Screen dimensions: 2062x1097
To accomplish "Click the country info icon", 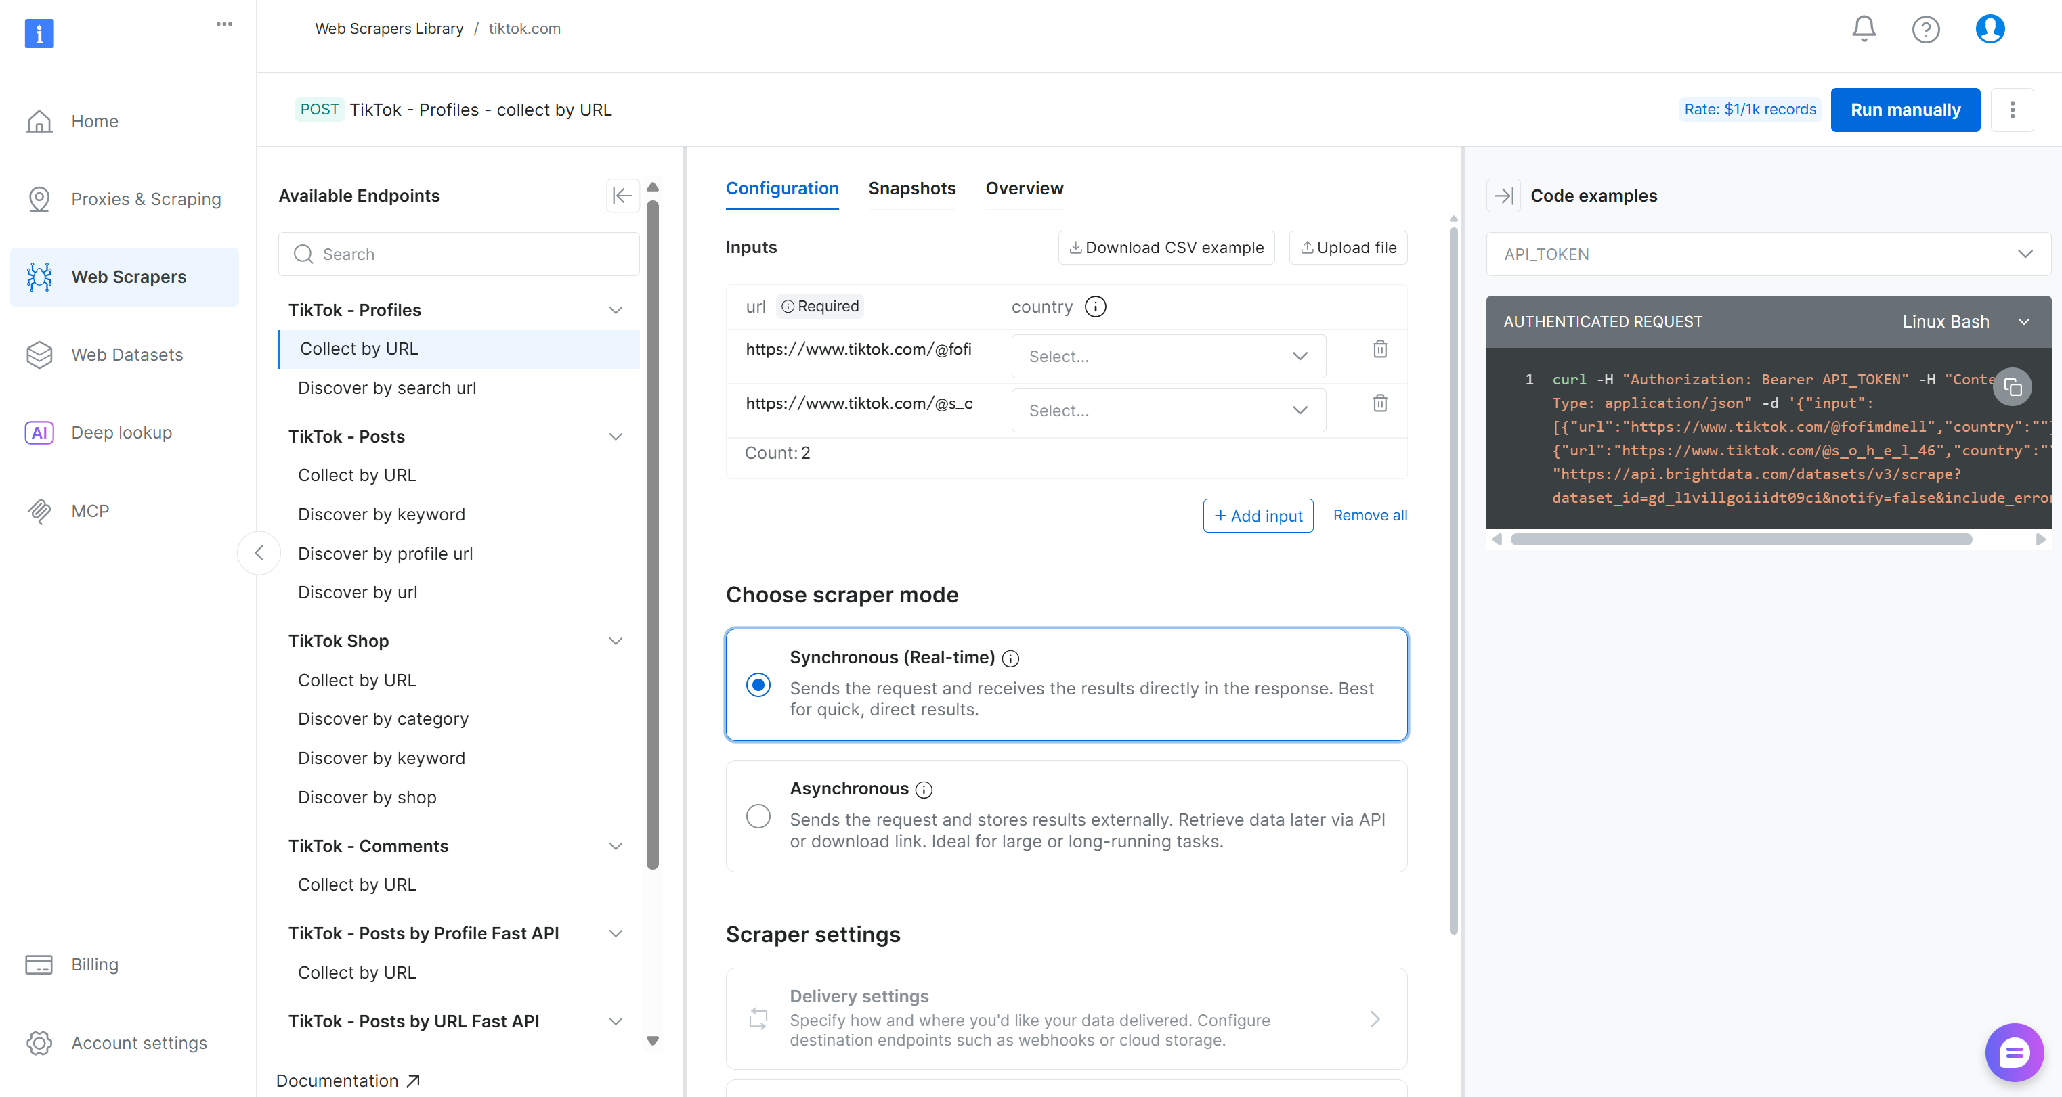I will tap(1095, 307).
